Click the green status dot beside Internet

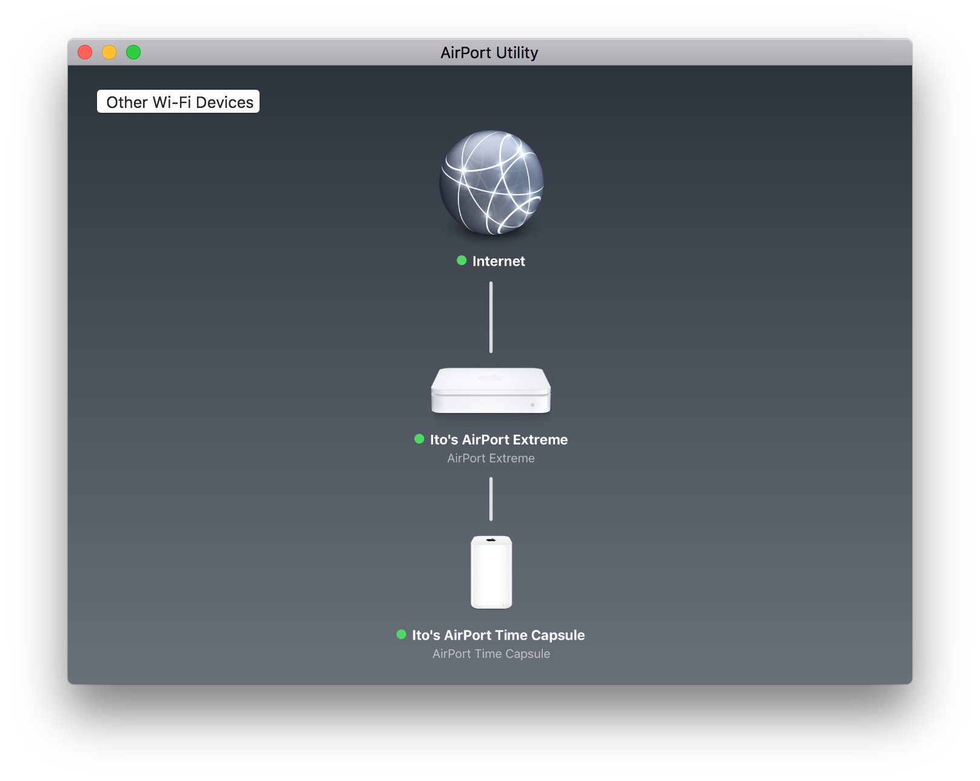(x=461, y=261)
